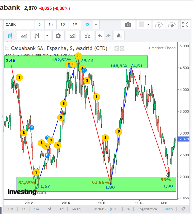The width and height of the screenshot is (193, 214).
Task: Open the timeframe dropdown arrow
Action: click(x=96, y=25)
